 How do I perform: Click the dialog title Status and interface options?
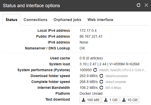[x=31, y=6]
